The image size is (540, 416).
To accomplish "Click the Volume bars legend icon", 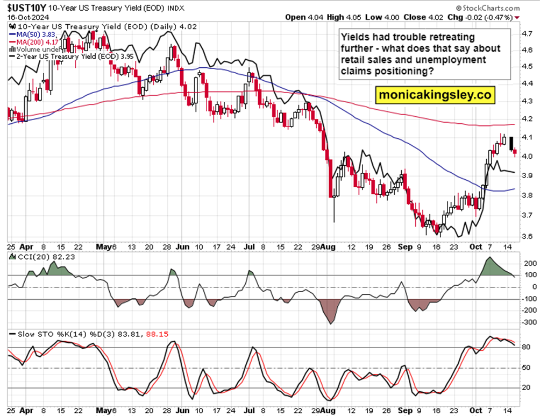I will 13,48.
